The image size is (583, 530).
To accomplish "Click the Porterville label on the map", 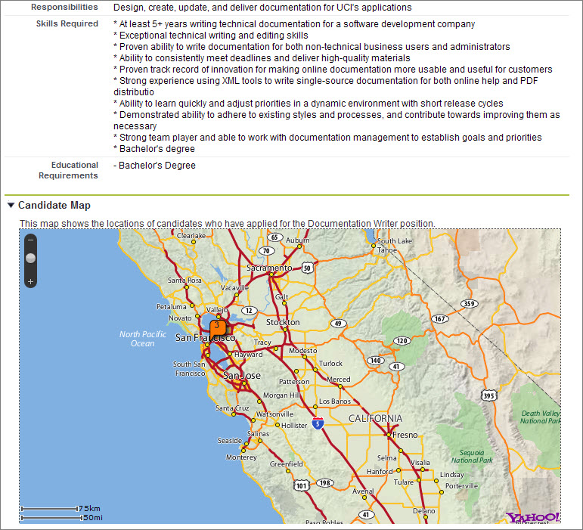I will (461, 486).
